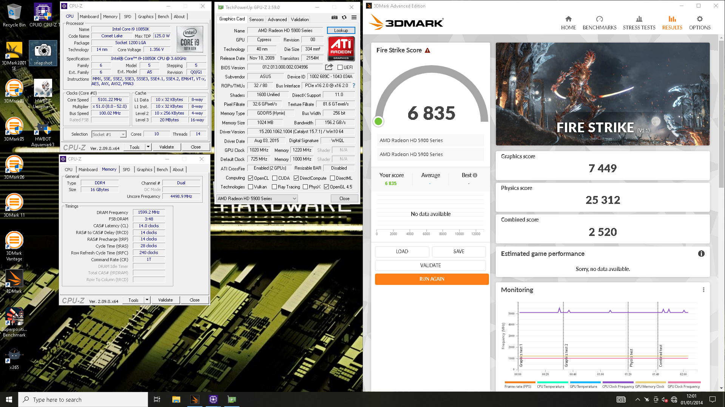The height and width of the screenshot is (407, 725).
Task: Click GPU-Z refresh icon
Action: pos(344,17)
